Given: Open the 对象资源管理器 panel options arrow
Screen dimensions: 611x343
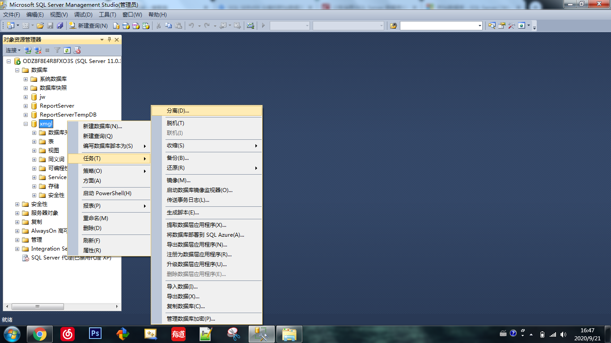Looking at the screenshot, I should pyautogui.click(x=102, y=40).
